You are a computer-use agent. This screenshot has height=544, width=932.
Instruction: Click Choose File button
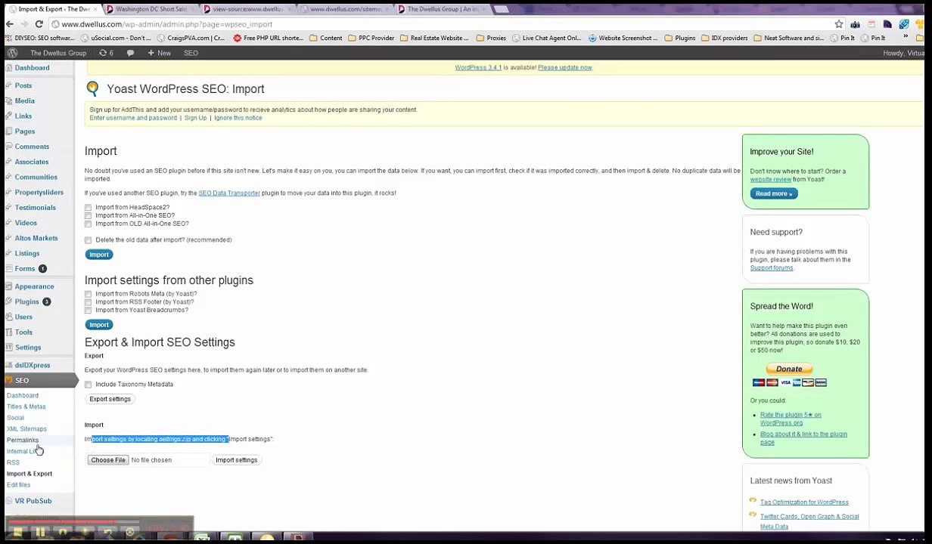click(x=108, y=460)
